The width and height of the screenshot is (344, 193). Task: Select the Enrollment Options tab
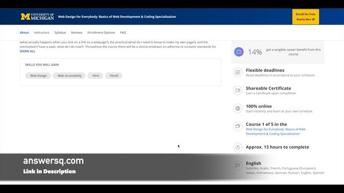(101, 32)
